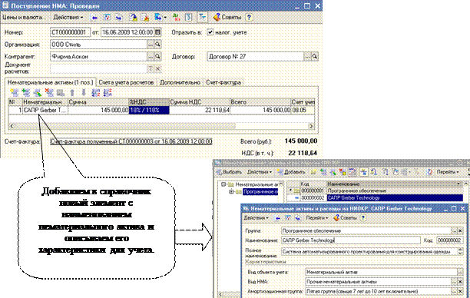Copy row icon in Нематериальные активы table toolbar
Viewport: 470px width, 298px height.
[26, 93]
